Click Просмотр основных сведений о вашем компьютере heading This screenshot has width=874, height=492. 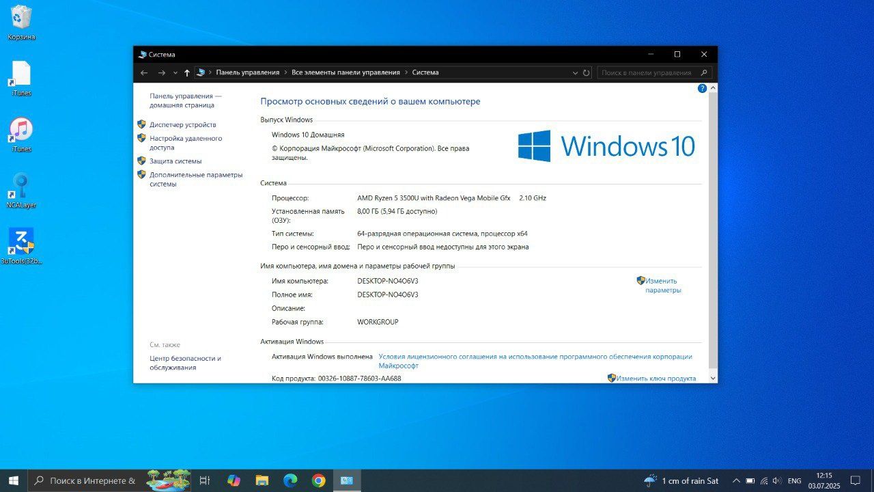click(370, 101)
